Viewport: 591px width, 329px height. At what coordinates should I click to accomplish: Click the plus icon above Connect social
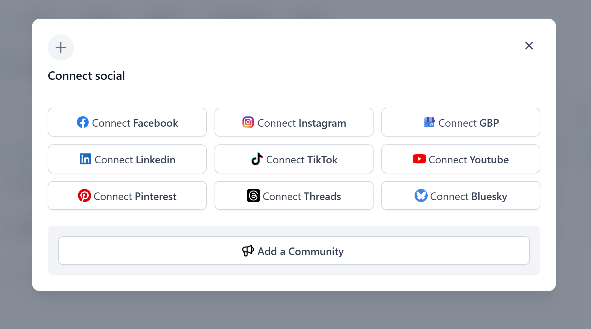tap(61, 47)
